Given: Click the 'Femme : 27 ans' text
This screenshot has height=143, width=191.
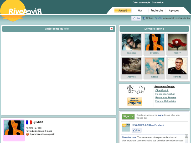Looking at the screenshot, I should tap(34, 128).
